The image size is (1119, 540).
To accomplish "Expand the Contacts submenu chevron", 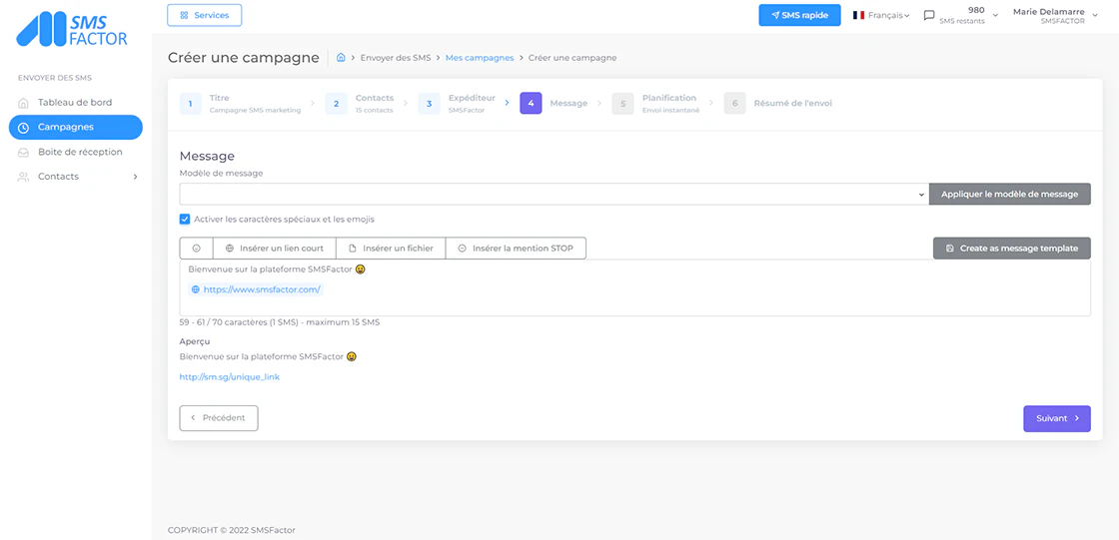I will (135, 177).
